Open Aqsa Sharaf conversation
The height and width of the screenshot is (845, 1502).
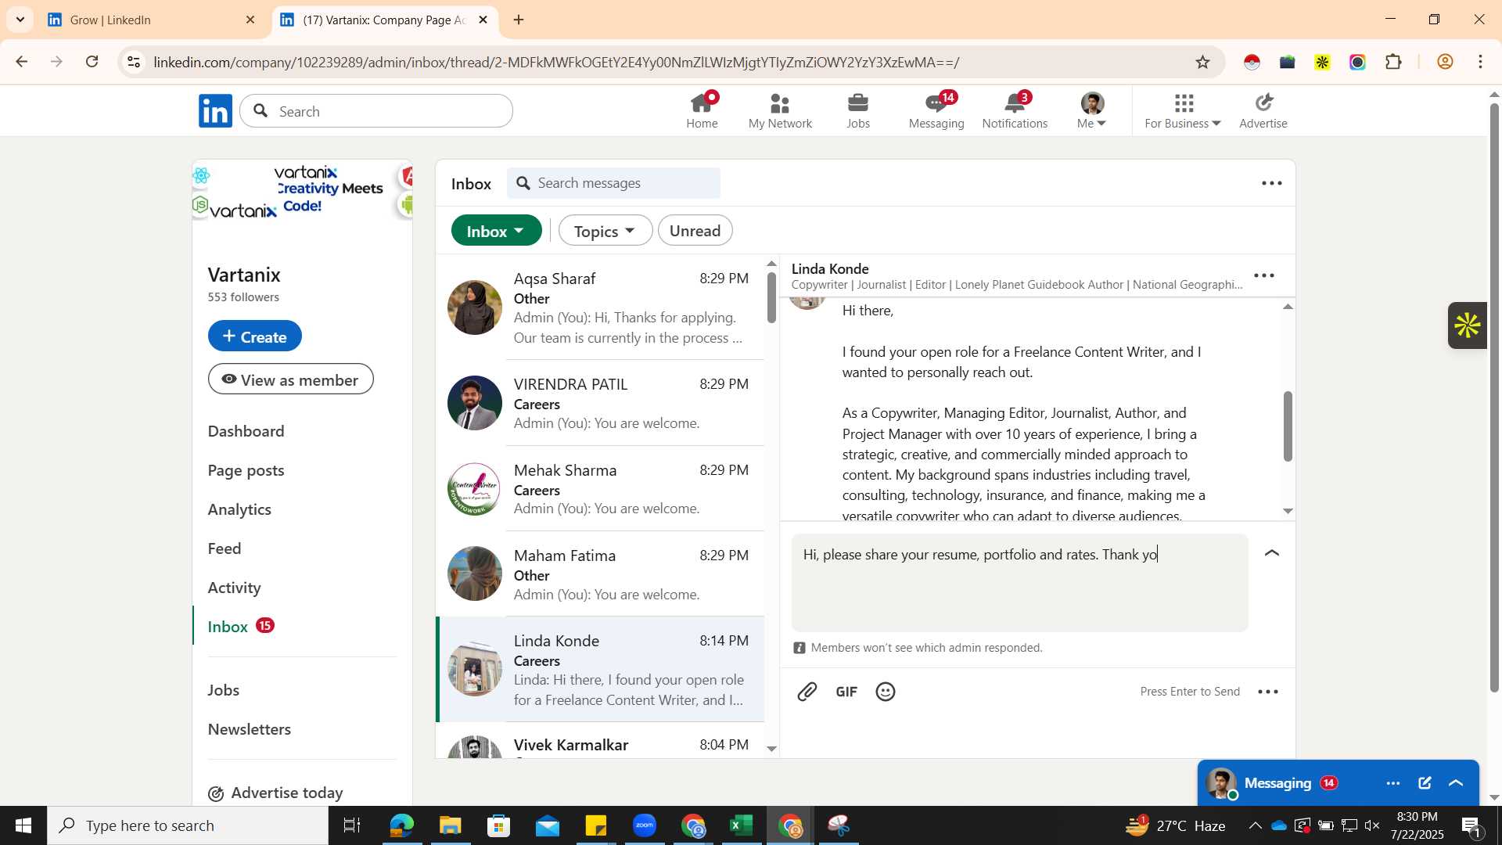(599, 307)
